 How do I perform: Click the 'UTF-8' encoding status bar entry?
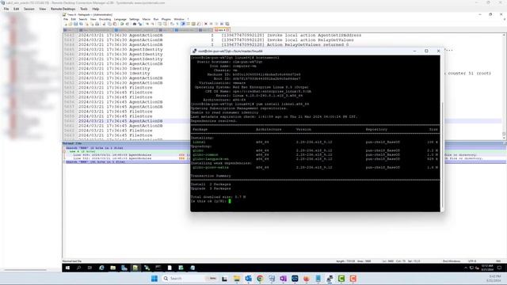pyautogui.click(x=472, y=261)
